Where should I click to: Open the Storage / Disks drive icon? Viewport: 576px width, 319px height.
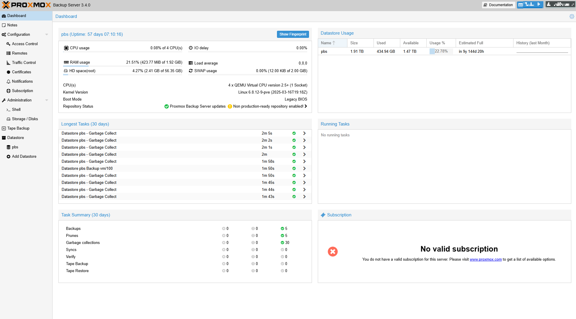pos(9,119)
